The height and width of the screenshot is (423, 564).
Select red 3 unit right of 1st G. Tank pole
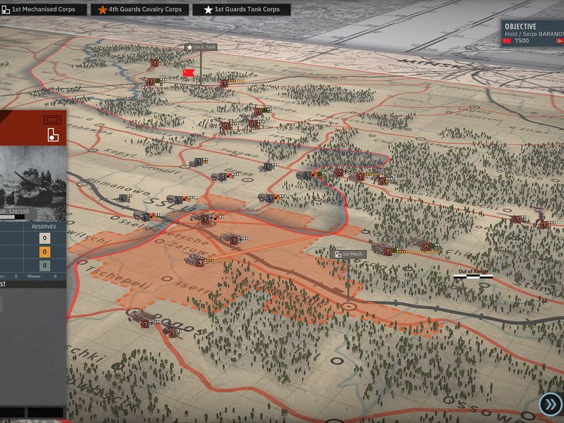tap(223, 84)
